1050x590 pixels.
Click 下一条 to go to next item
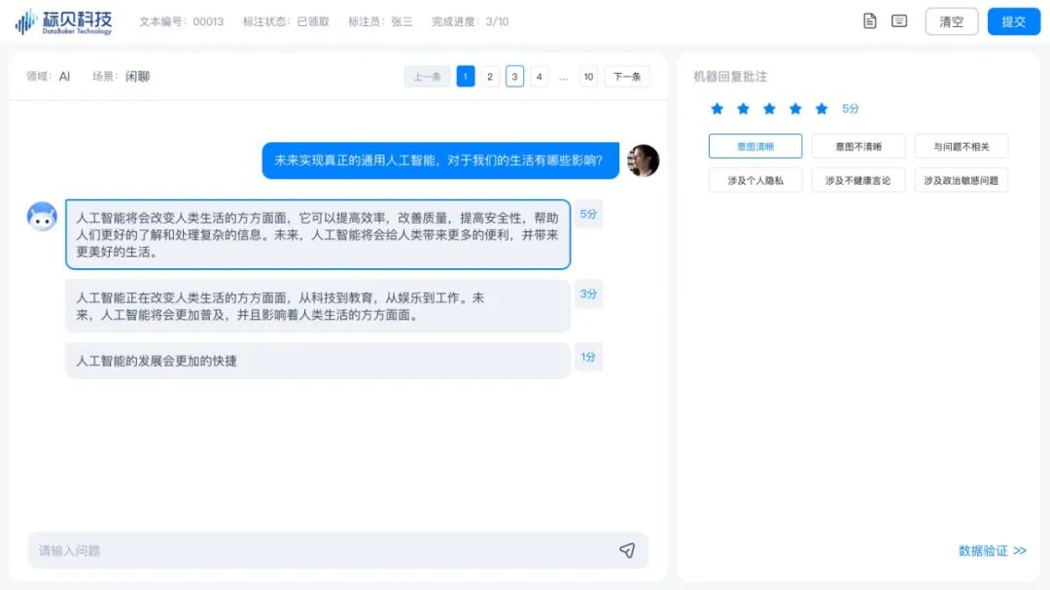626,76
